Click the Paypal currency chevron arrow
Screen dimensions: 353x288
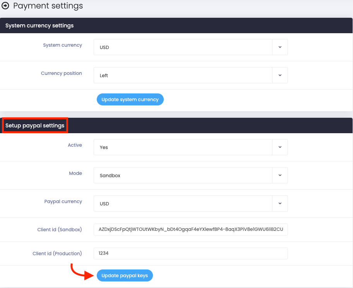tap(280, 203)
